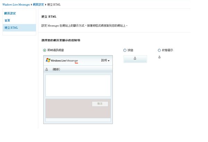Image resolution: width=208 pixels, height=142 pixels.
Task: Open the 說明 dropdown in Messenger preview
Action: pos(105,60)
